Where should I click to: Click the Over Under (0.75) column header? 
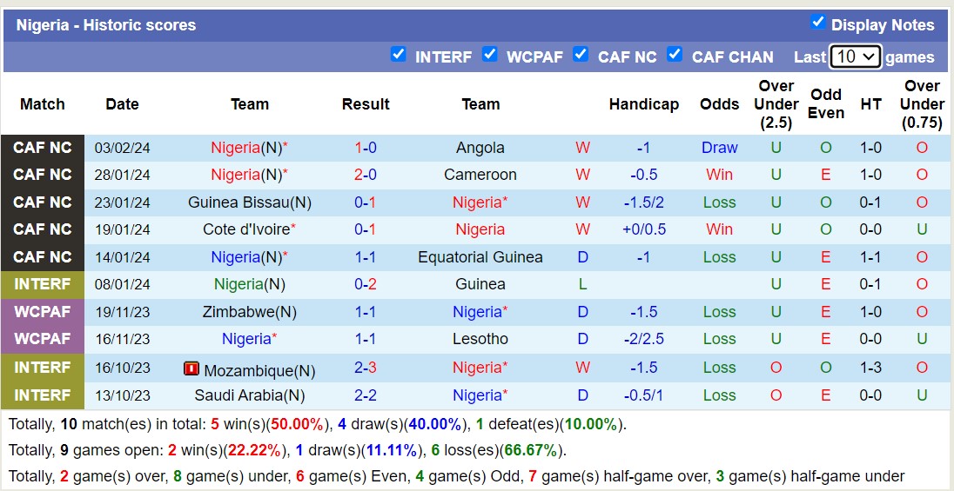point(922,104)
